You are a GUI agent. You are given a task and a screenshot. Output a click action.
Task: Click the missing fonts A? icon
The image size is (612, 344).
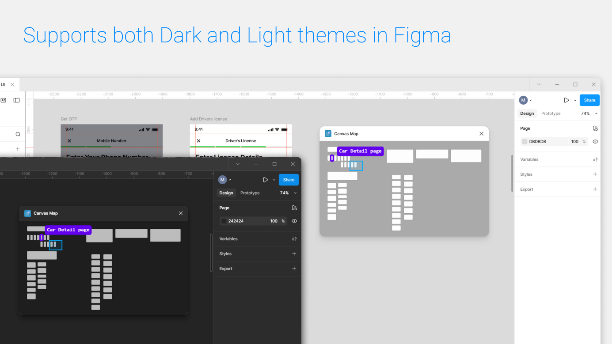(3, 100)
